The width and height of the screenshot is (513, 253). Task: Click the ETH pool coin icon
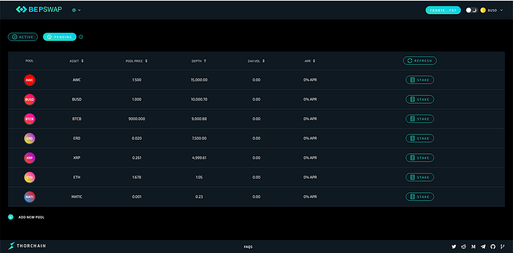pos(29,177)
